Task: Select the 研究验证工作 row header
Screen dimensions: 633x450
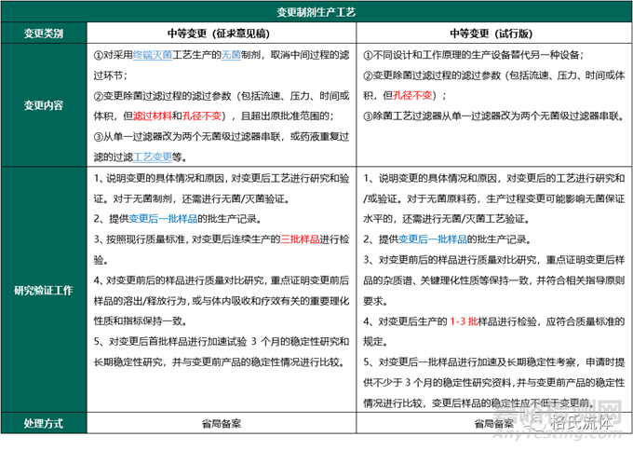Action: point(44,290)
